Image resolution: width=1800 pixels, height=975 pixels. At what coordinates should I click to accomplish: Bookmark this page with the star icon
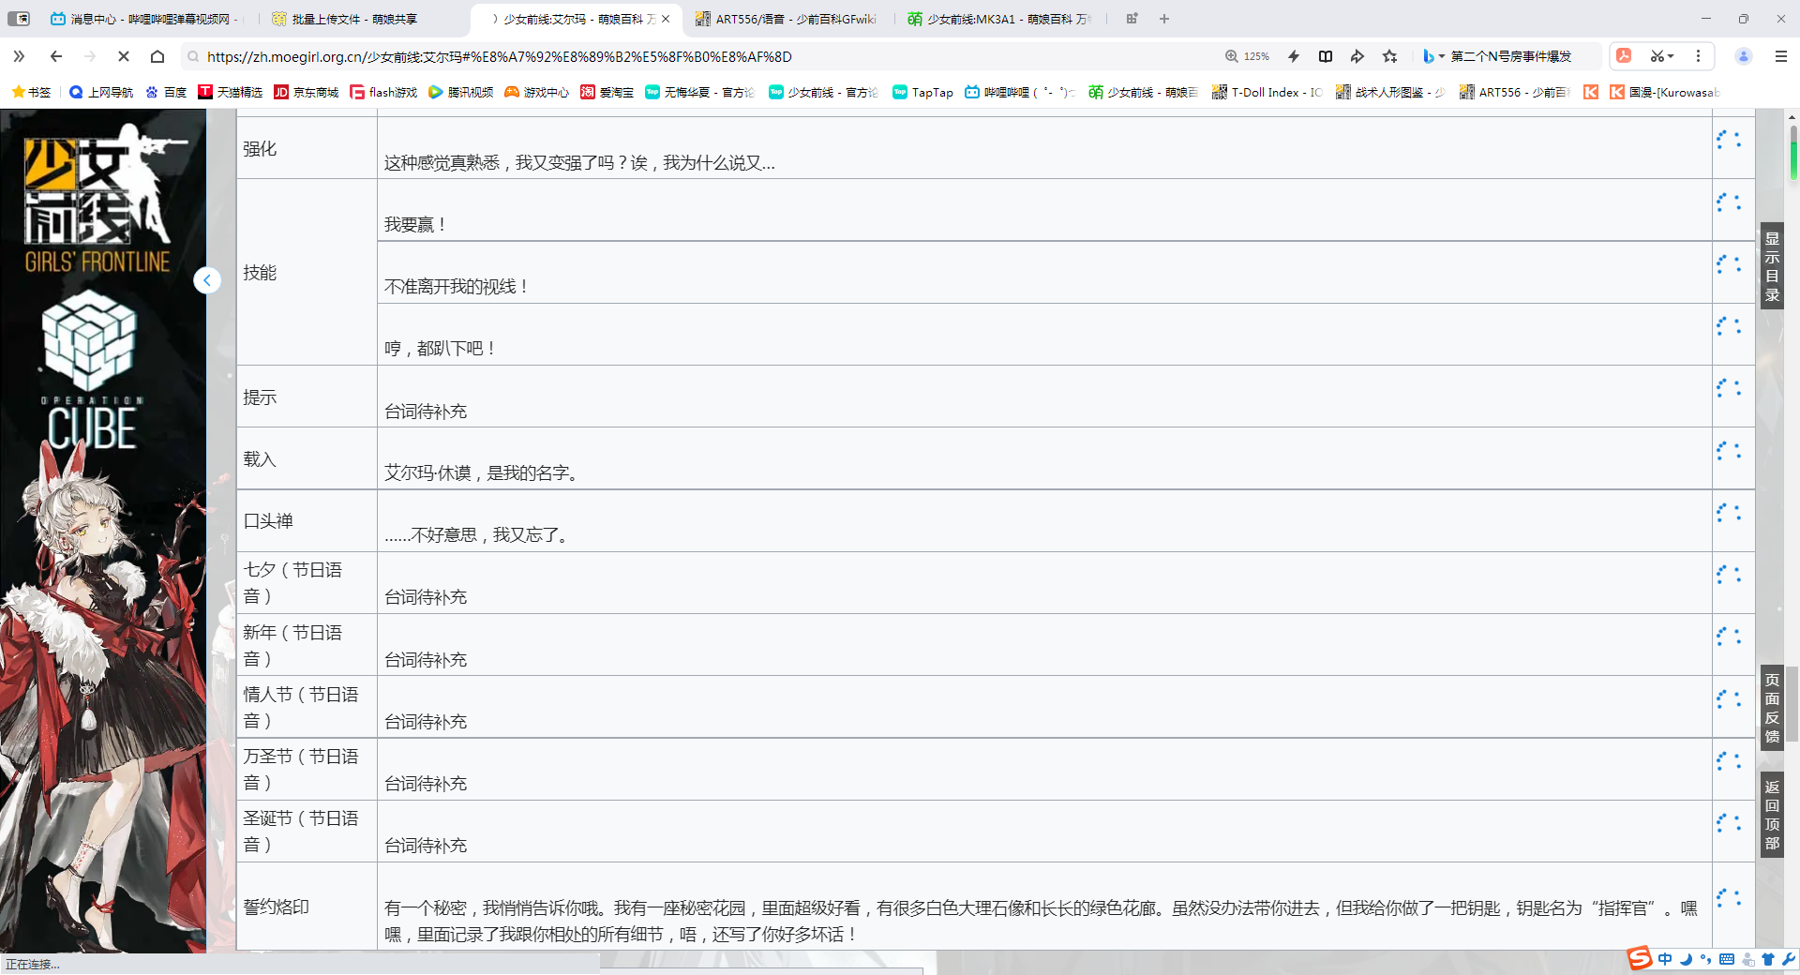(x=1390, y=56)
